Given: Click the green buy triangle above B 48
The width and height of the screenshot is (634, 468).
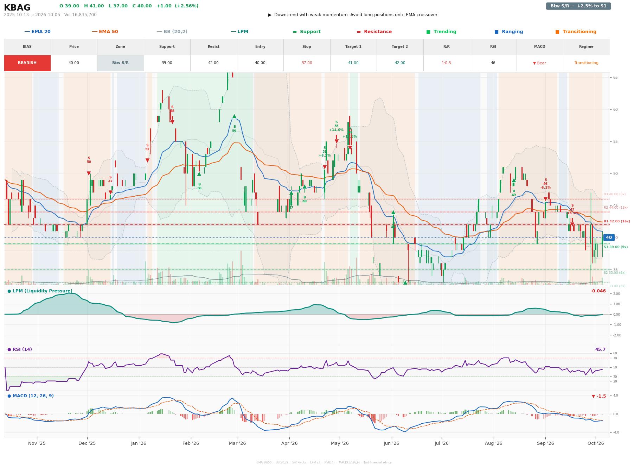Looking at the screenshot, I should [x=305, y=187].
